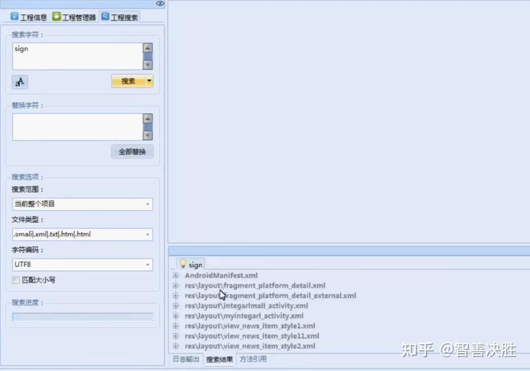530x371 pixels.
Task: Expand the AndroidManifest.xml result node
Action: pyautogui.click(x=176, y=276)
